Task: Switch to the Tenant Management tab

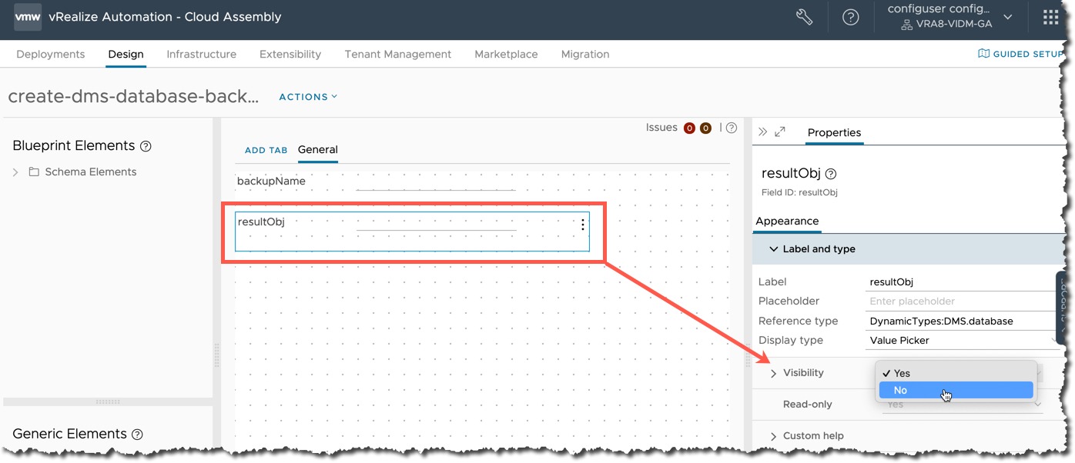Action: click(x=398, y=54)
